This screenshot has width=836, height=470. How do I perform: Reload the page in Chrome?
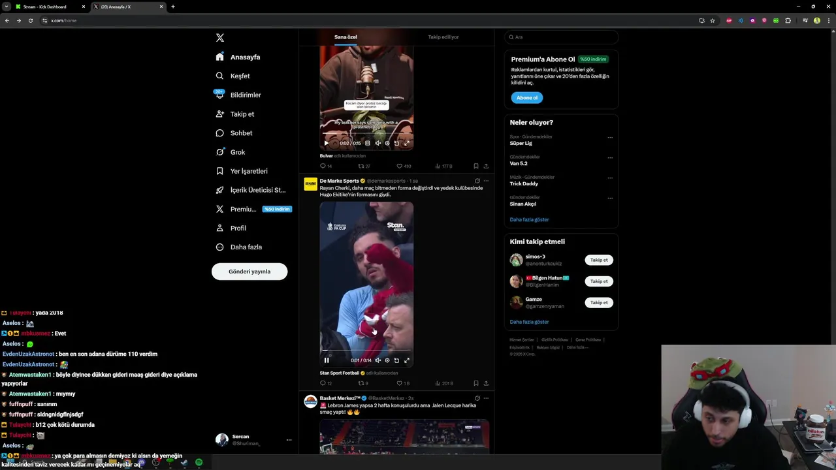click(30, 20)
